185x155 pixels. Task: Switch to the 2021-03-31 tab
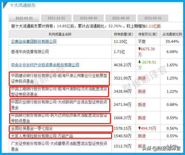pyautogui.click(x=153, y=18)
